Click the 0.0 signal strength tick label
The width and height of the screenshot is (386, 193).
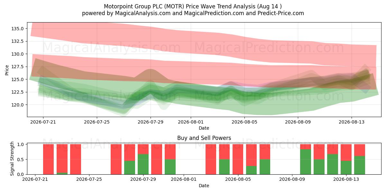coord(21,174)
